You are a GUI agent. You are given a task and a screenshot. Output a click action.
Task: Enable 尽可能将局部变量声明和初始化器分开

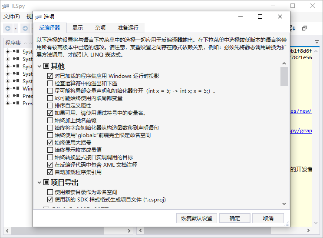coord(50,91)
